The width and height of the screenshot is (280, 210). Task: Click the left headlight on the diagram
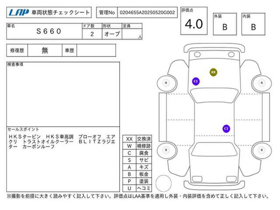coord(197,54)
